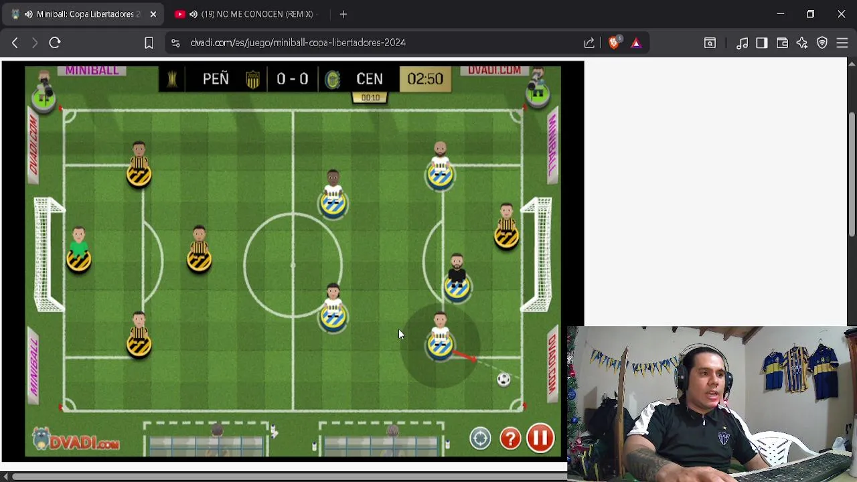Viewport: 857px width, 482px height.
Task: Click the 02:50 match timer
Action: (425, 79)
